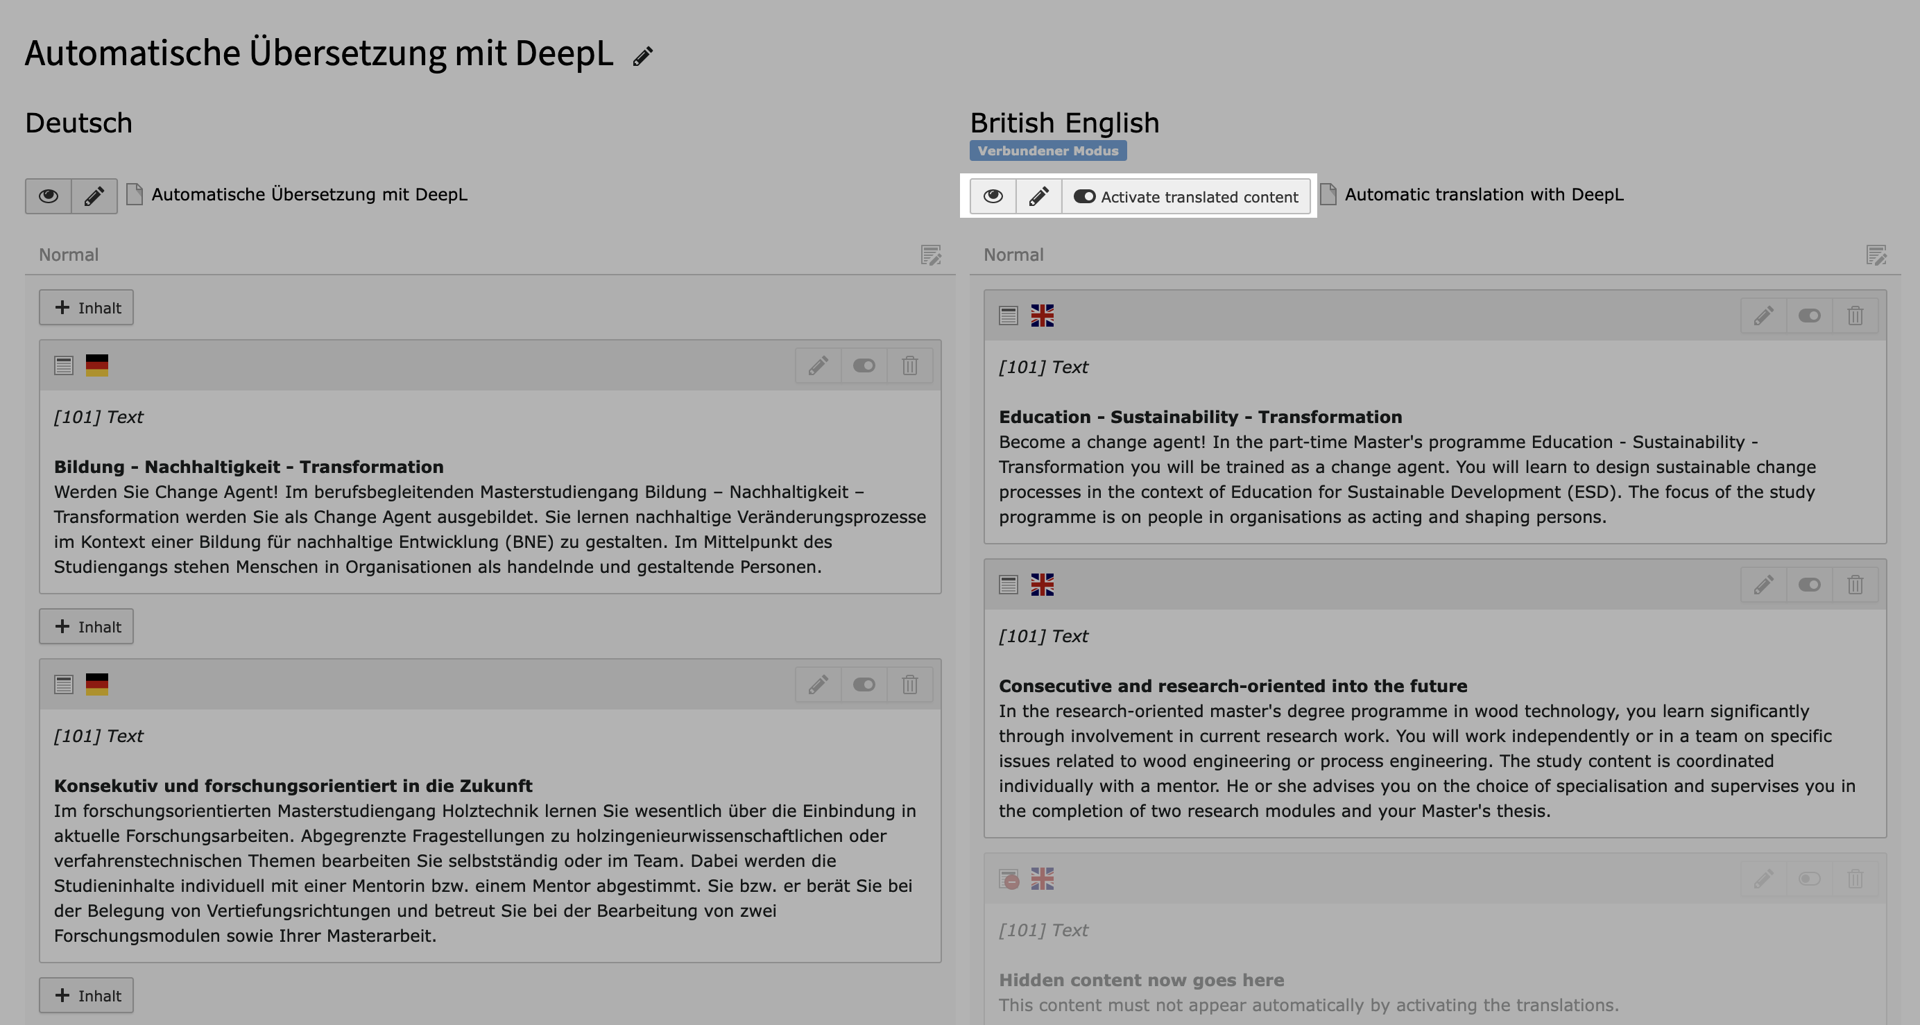This screenshot has width=1920, height=1025.
Task: Select the 'British English' column heading
Action: (x=1064, y=122)
